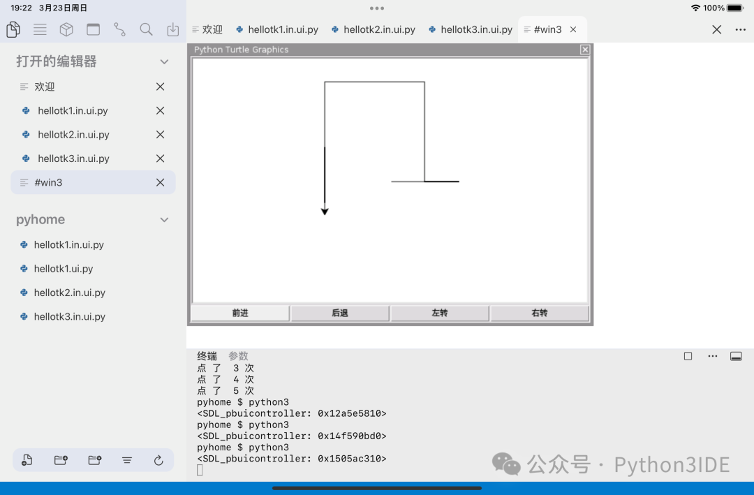Switch to the 参数 panel tab
The width and height of the screenshot is (754, 495).
239,356
